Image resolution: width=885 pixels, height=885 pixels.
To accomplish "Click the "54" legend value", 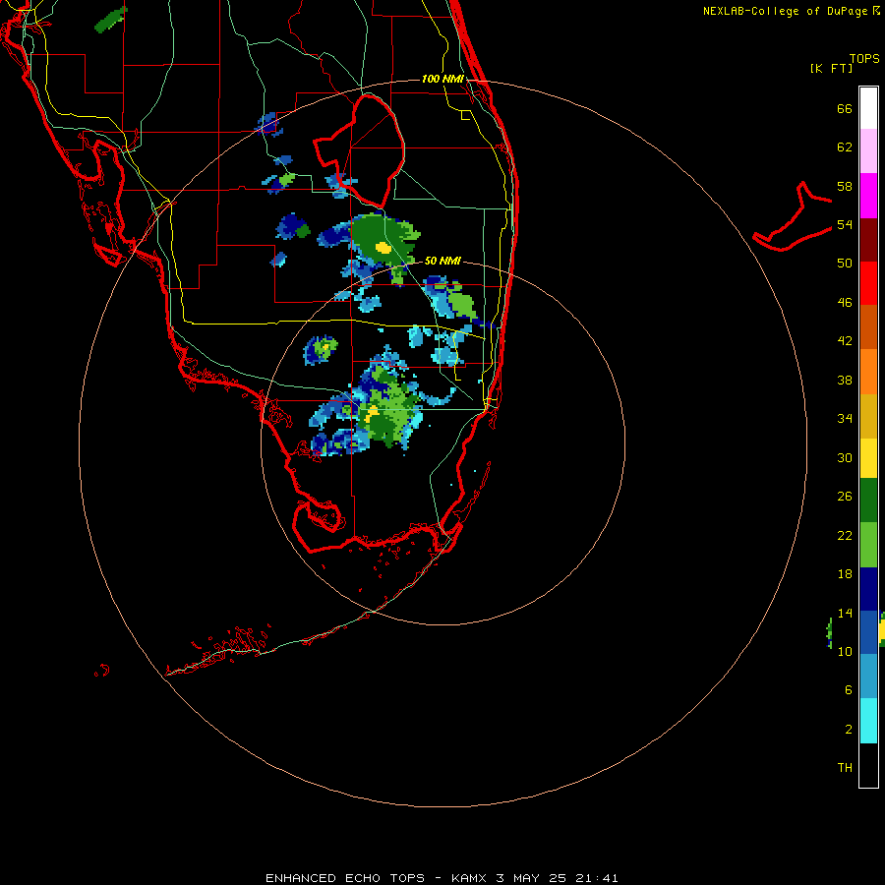I will [845, 225].
